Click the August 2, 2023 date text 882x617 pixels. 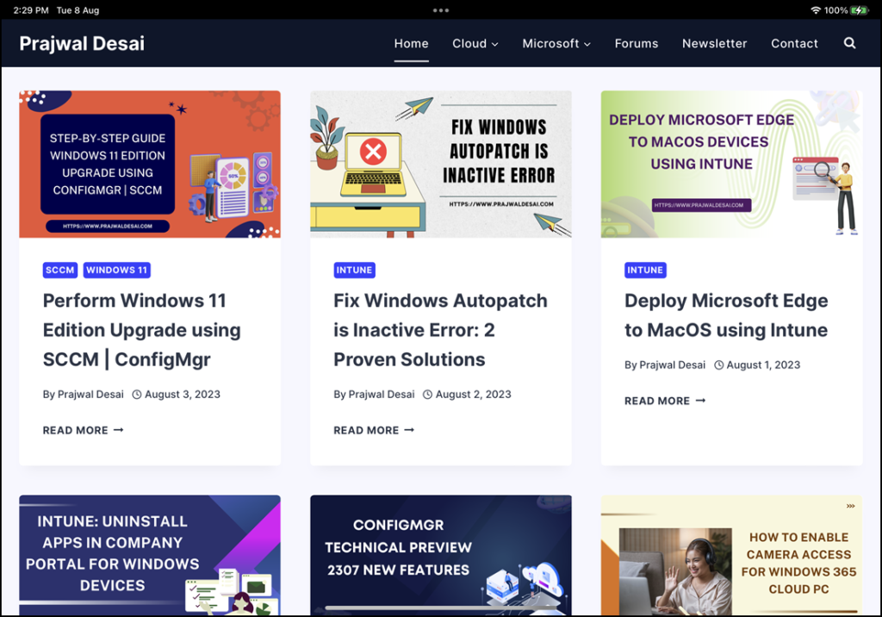pyautogui.click(x=473, y=395)
